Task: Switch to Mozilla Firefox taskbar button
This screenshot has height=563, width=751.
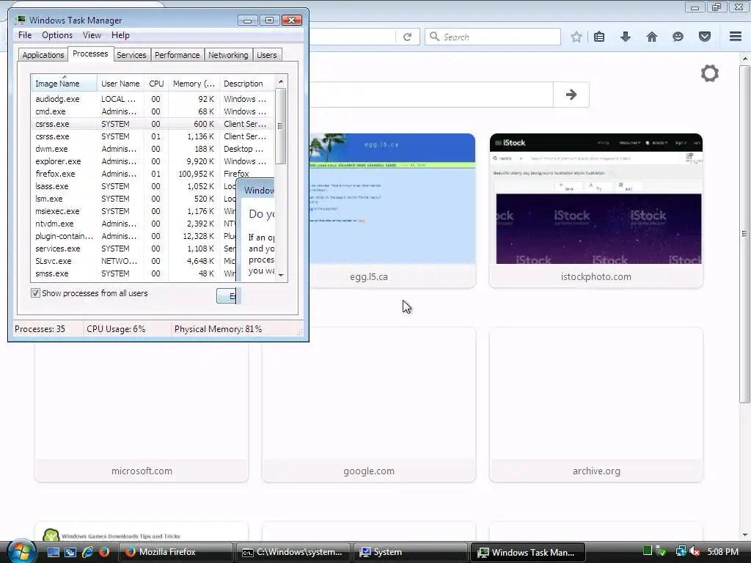Action: 176,552
